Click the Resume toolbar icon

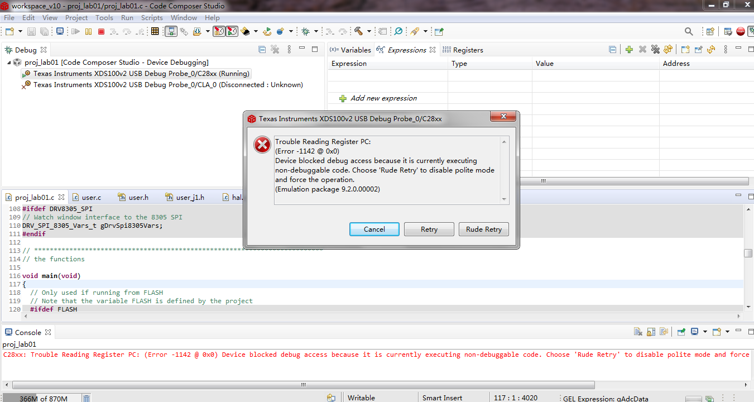[x=75, y=32]
